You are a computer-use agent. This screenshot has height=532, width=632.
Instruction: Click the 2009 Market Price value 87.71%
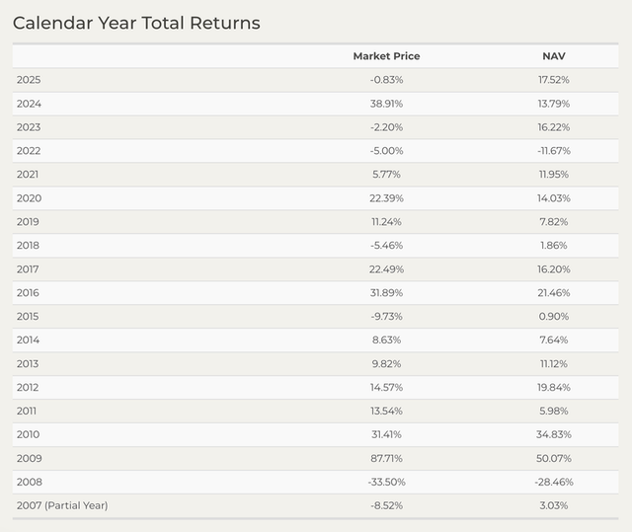(x=386, y=458)
